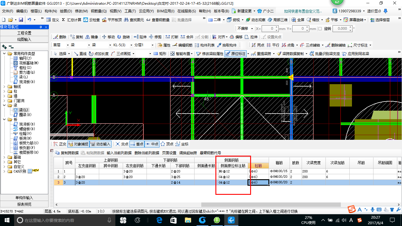Check the 旋转 rotation checkbox

click(x=320, y=29)
